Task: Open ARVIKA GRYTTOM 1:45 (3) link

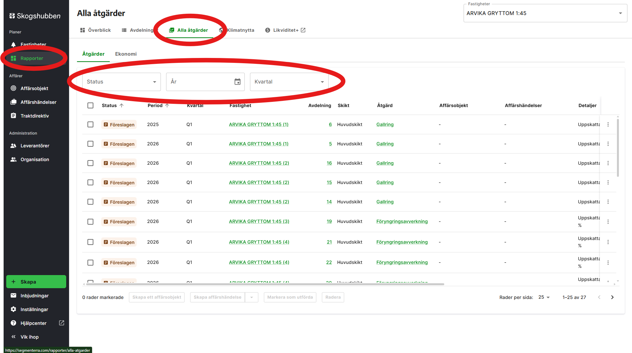Action: point(259,222)
